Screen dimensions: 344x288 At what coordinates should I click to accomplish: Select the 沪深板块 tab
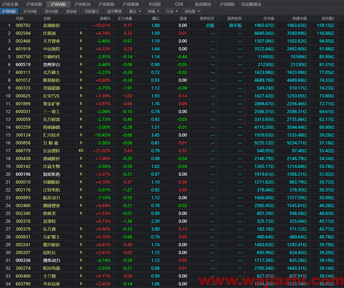click(82, 4)
